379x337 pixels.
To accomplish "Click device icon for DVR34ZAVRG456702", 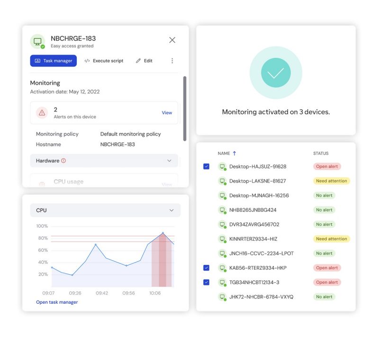I will pyautogui.click(x=222, y=225).
